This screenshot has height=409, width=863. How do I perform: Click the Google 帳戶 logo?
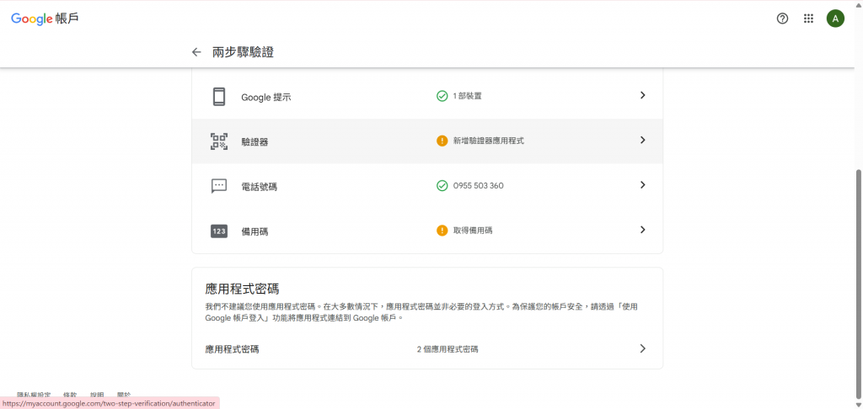click(x=45, y=19)
